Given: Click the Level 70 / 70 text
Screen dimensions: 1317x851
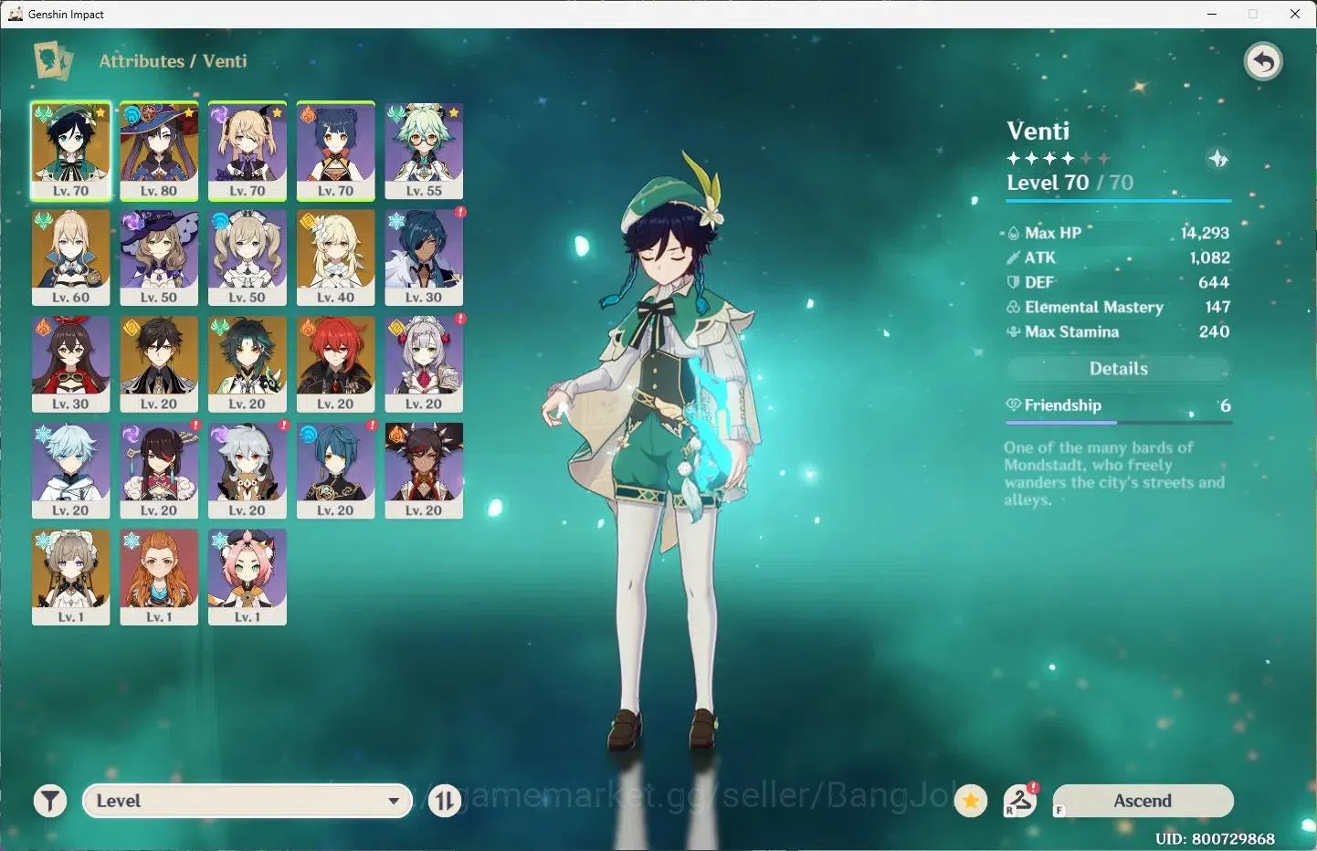Looking at the screenshot, I should pos(1069,183).
